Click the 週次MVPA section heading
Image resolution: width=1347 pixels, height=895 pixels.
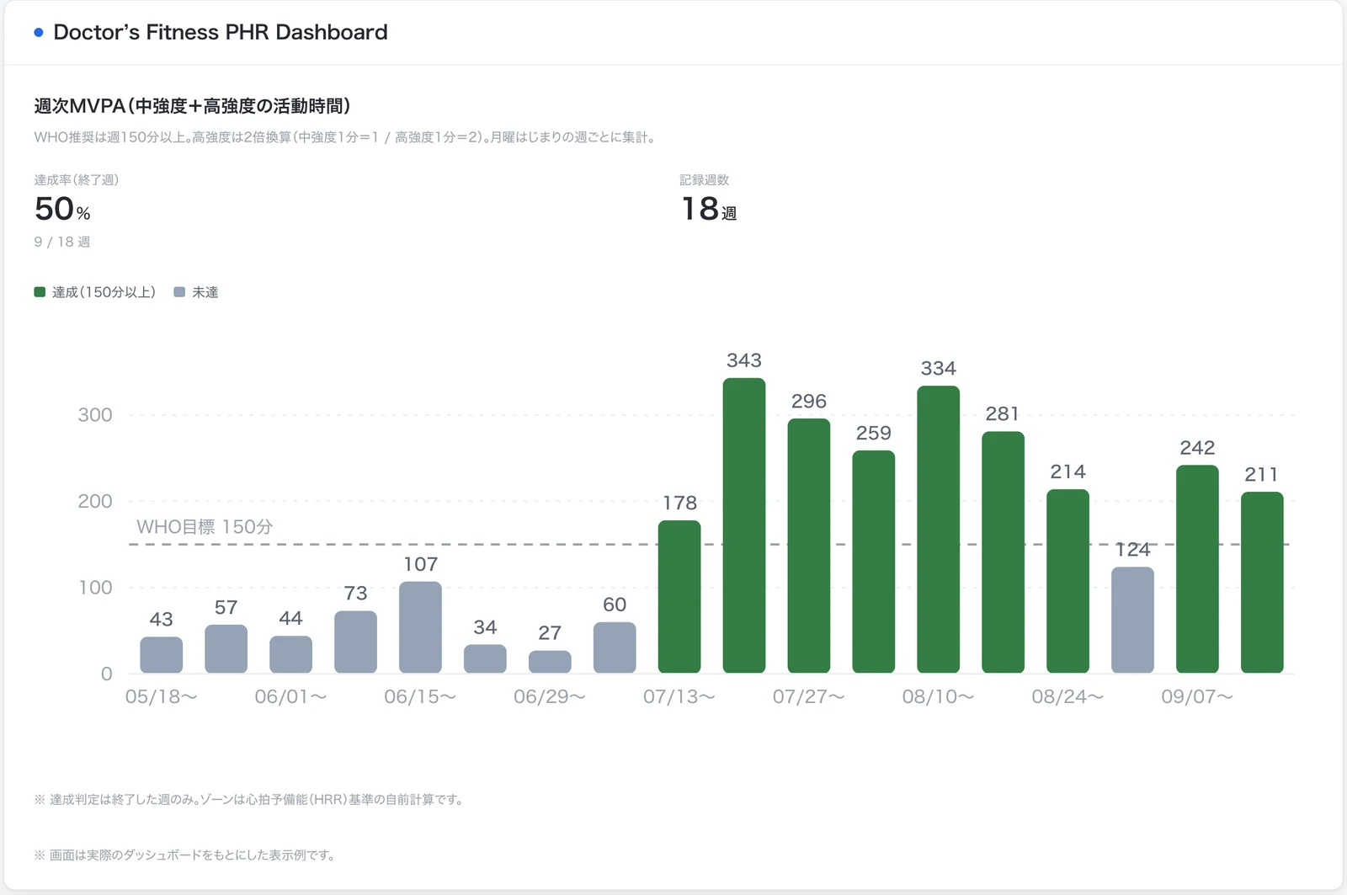click(x=192, y=106)
